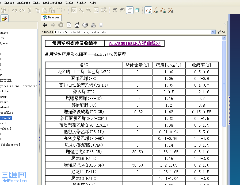The height and width of the screenshot is (185, 240).
Task: Click the 丙烯腈-丁二烯-苯乙烯(ABS) cell
Action: tap(84, 72)
